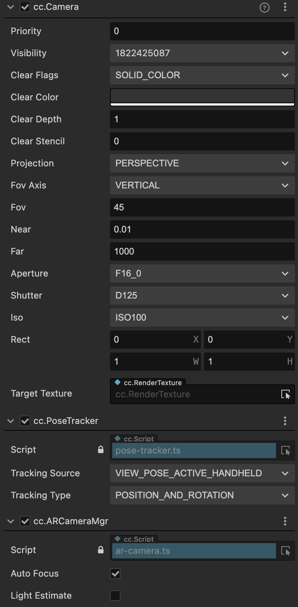Open cc.Camera help documentation icon
This screenshot has width=298, height=607.
point(265,7)
